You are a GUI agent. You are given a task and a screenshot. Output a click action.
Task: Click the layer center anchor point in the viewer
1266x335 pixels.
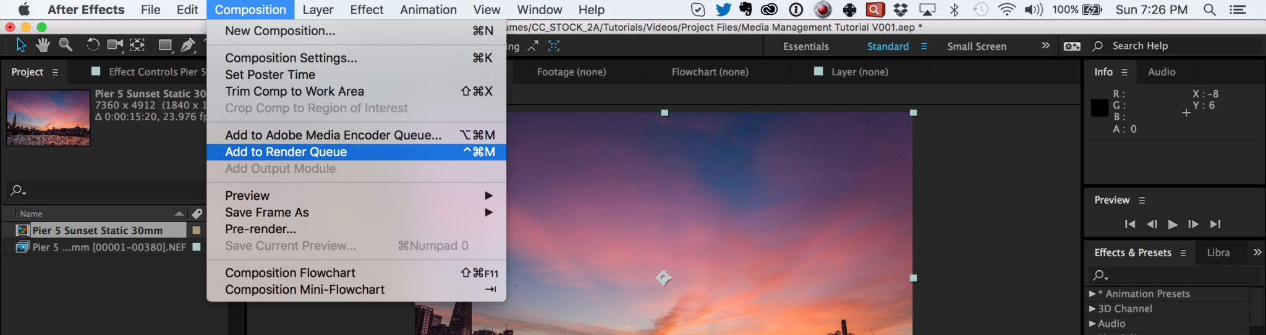[664, 278]
